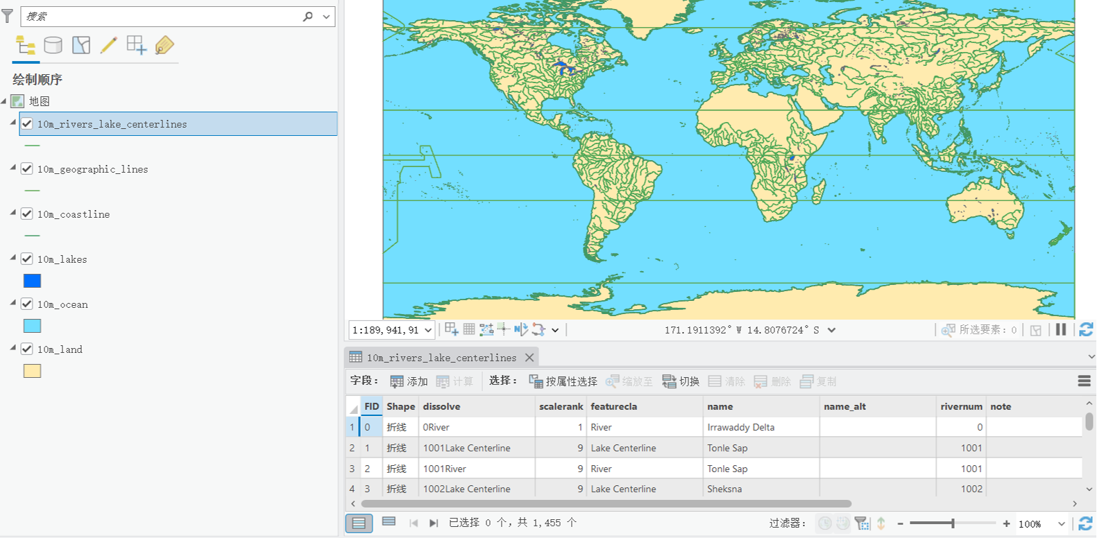1097x538 pixels.
Task: Open List By Labeling tag icon
Action: tap(164, 46)
